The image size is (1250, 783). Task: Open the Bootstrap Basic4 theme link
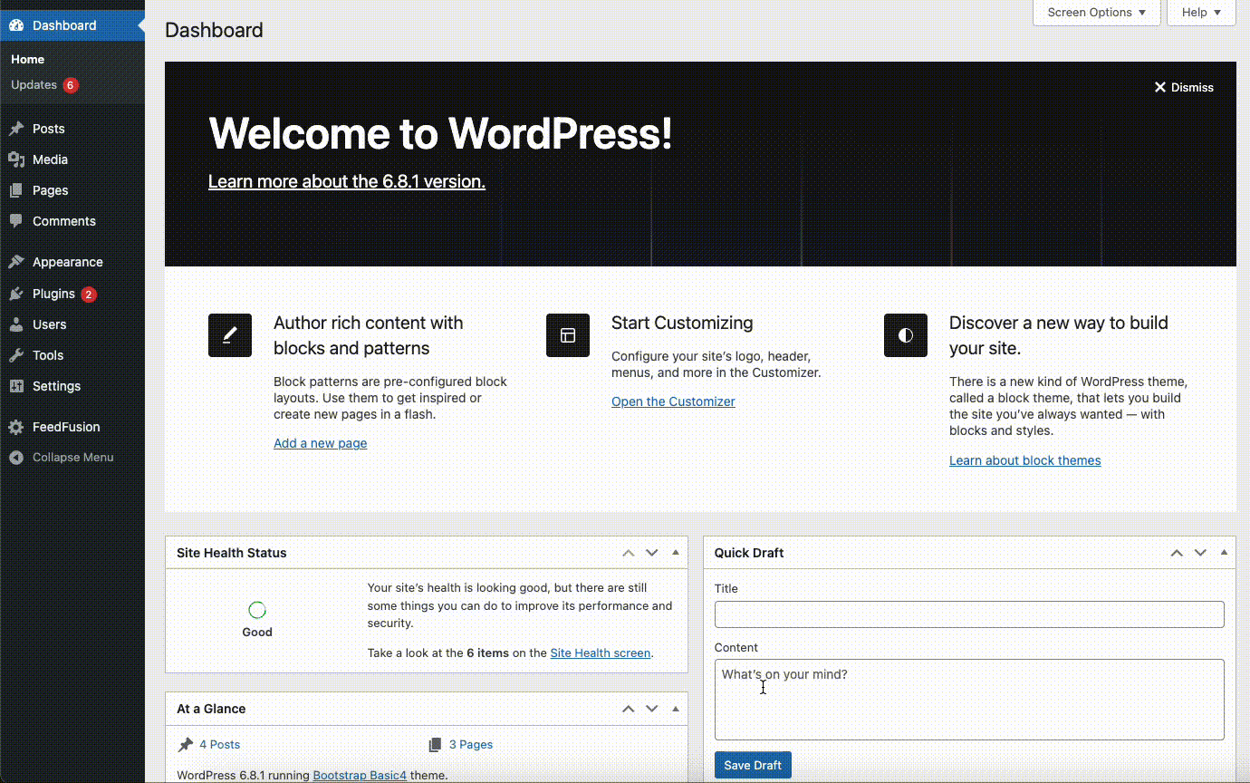click(x=360, y=775)
